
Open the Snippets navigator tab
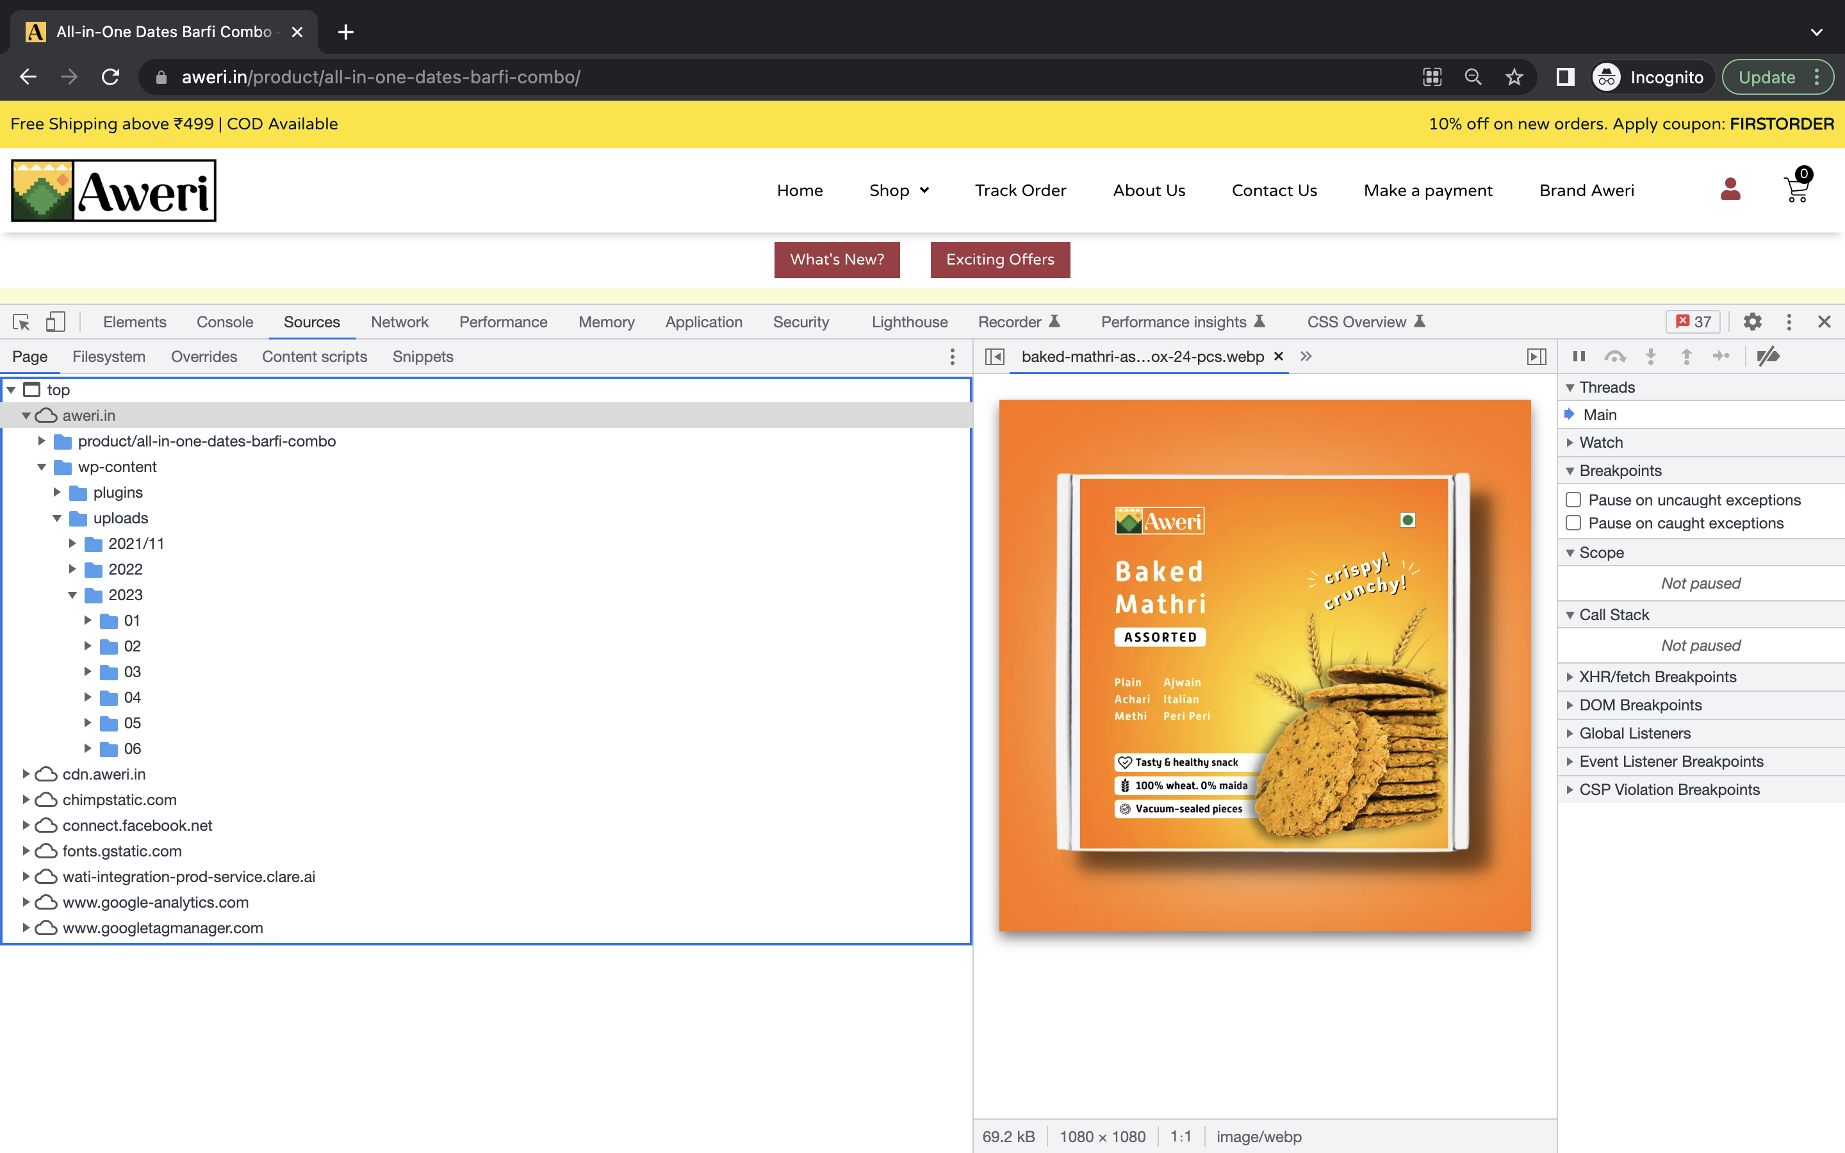(x=422, y=357)
